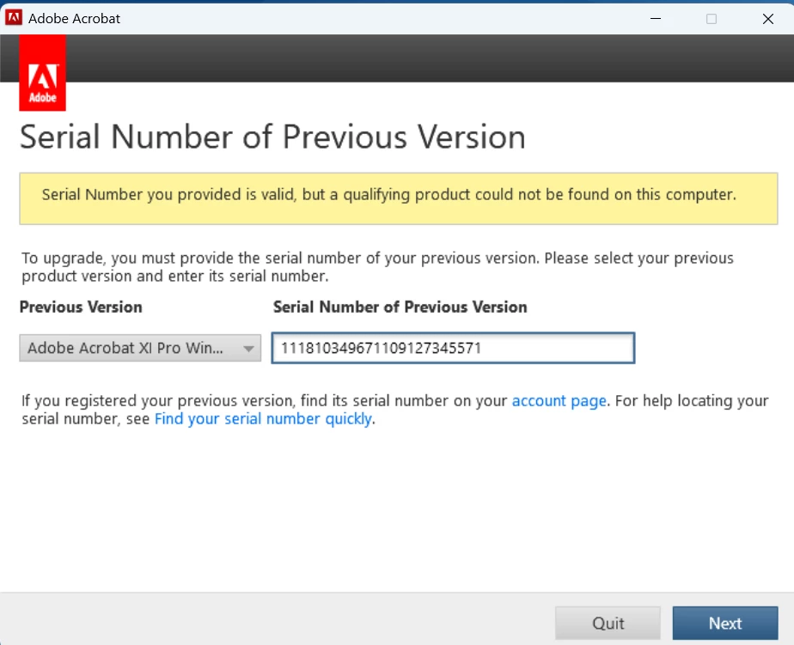Viewport: 794px width, 645px height.
Task: Click the Serial Number of Previous Version heading
Action: [x=273, y=137]
